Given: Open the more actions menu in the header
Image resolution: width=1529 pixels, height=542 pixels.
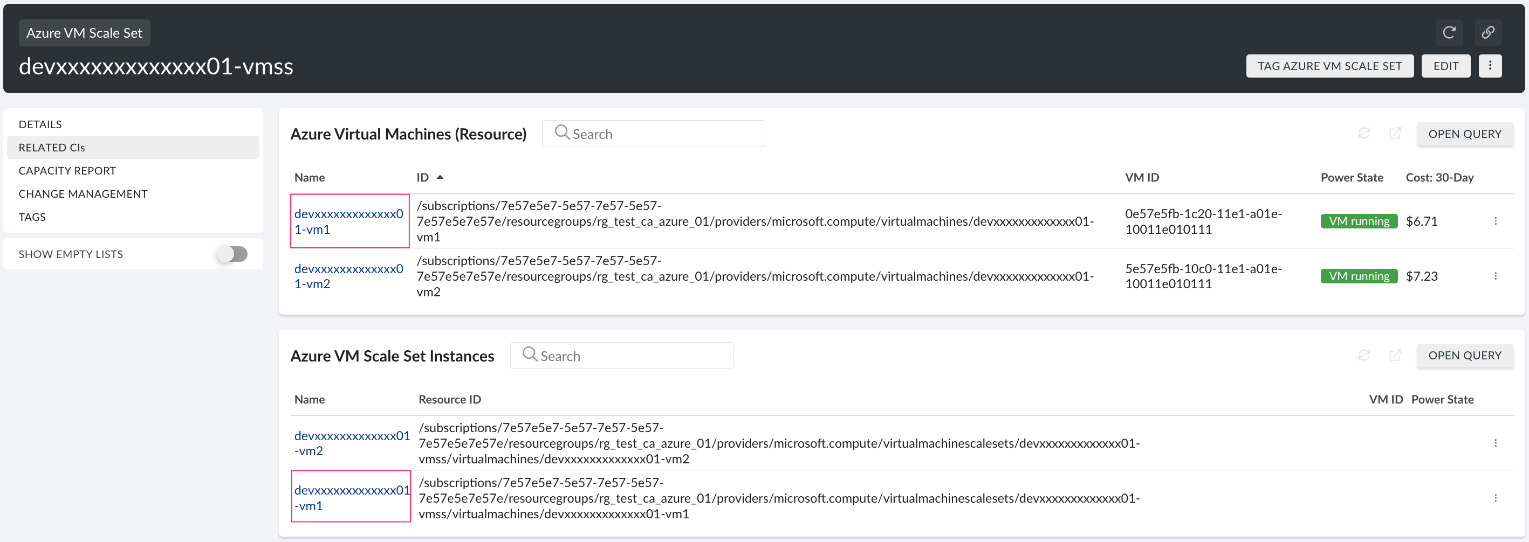Looking at the screenshot, I should pyautogui.click(x=1490, y=66).
